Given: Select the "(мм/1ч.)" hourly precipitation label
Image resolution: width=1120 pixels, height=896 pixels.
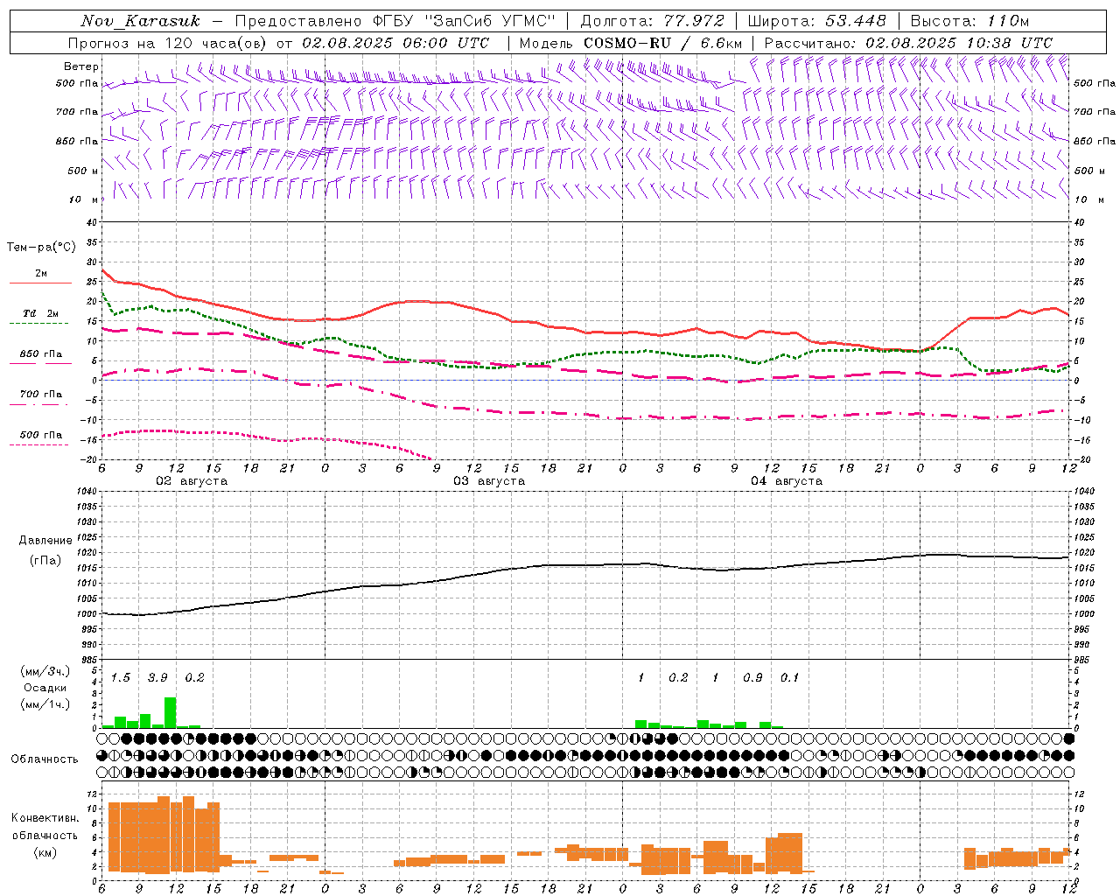Looking at the screenshot, I should pyautogui.click(x=45, y=704).
